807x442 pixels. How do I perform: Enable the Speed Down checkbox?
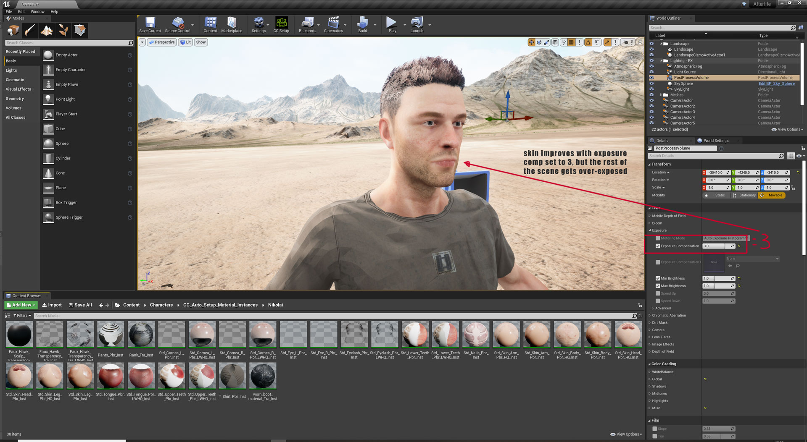(x=658, y=301)
